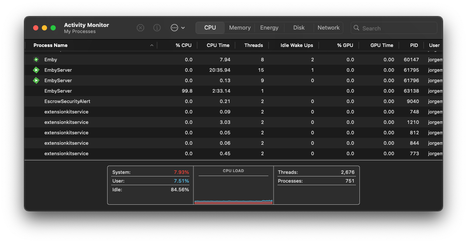
Task: Click the System 7.93% value
Action: [181, 172]
